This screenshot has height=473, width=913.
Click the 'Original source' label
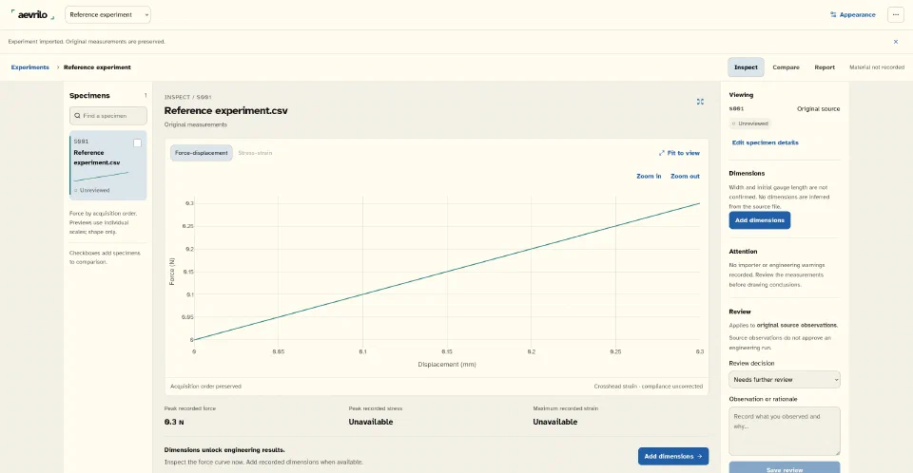click(818, 109)
